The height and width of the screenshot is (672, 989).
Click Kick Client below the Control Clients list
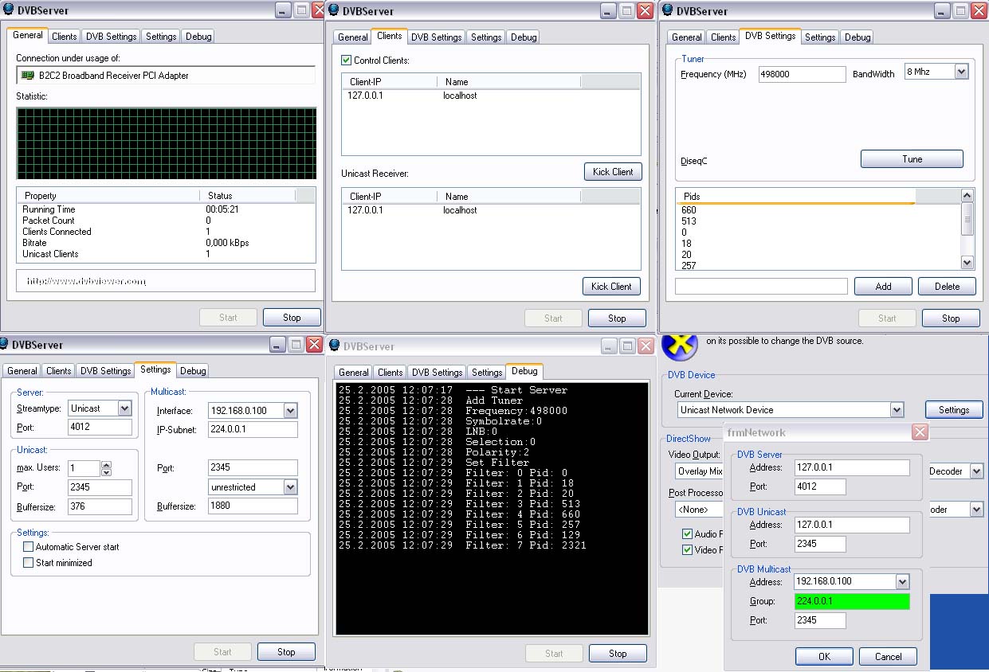coord(612,172)
